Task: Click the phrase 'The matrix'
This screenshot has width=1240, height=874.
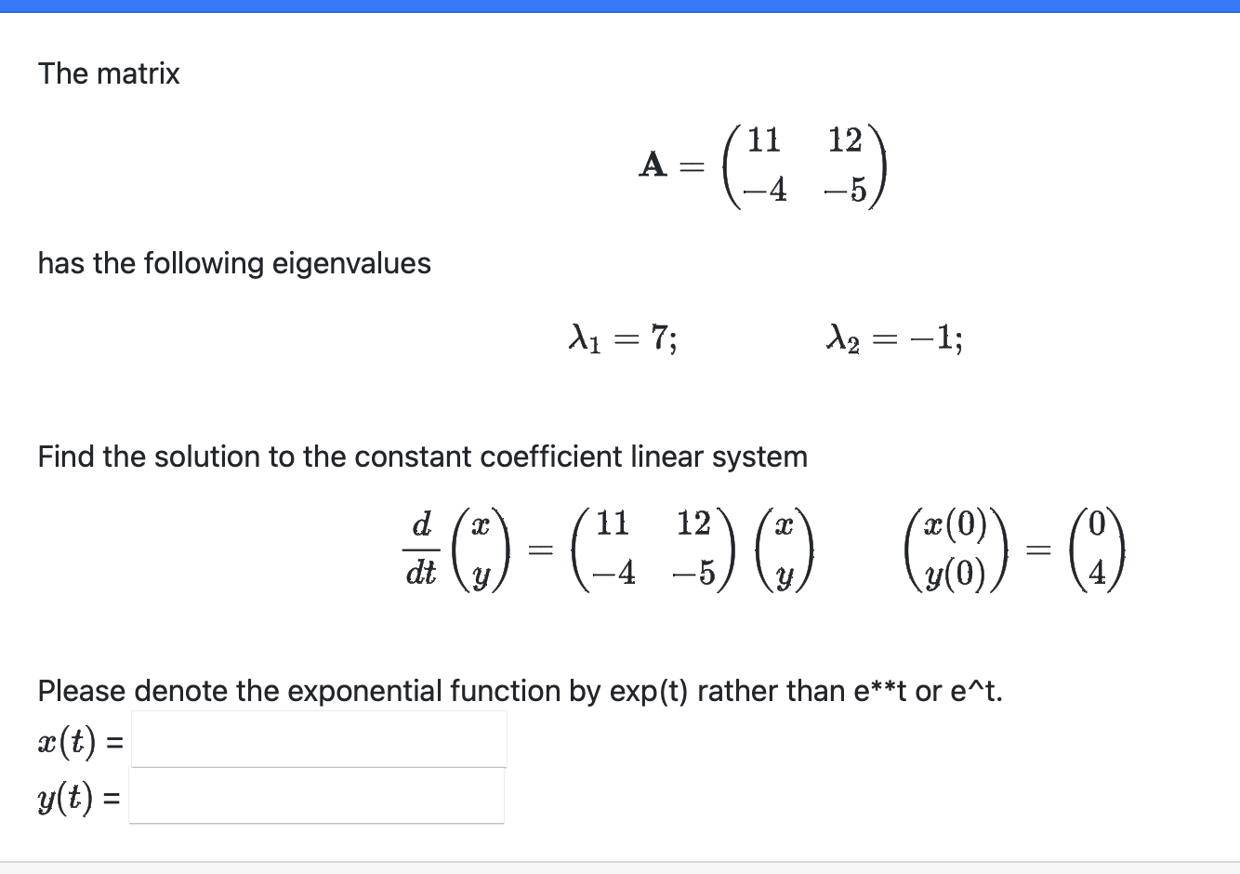Action: point(108,73)
